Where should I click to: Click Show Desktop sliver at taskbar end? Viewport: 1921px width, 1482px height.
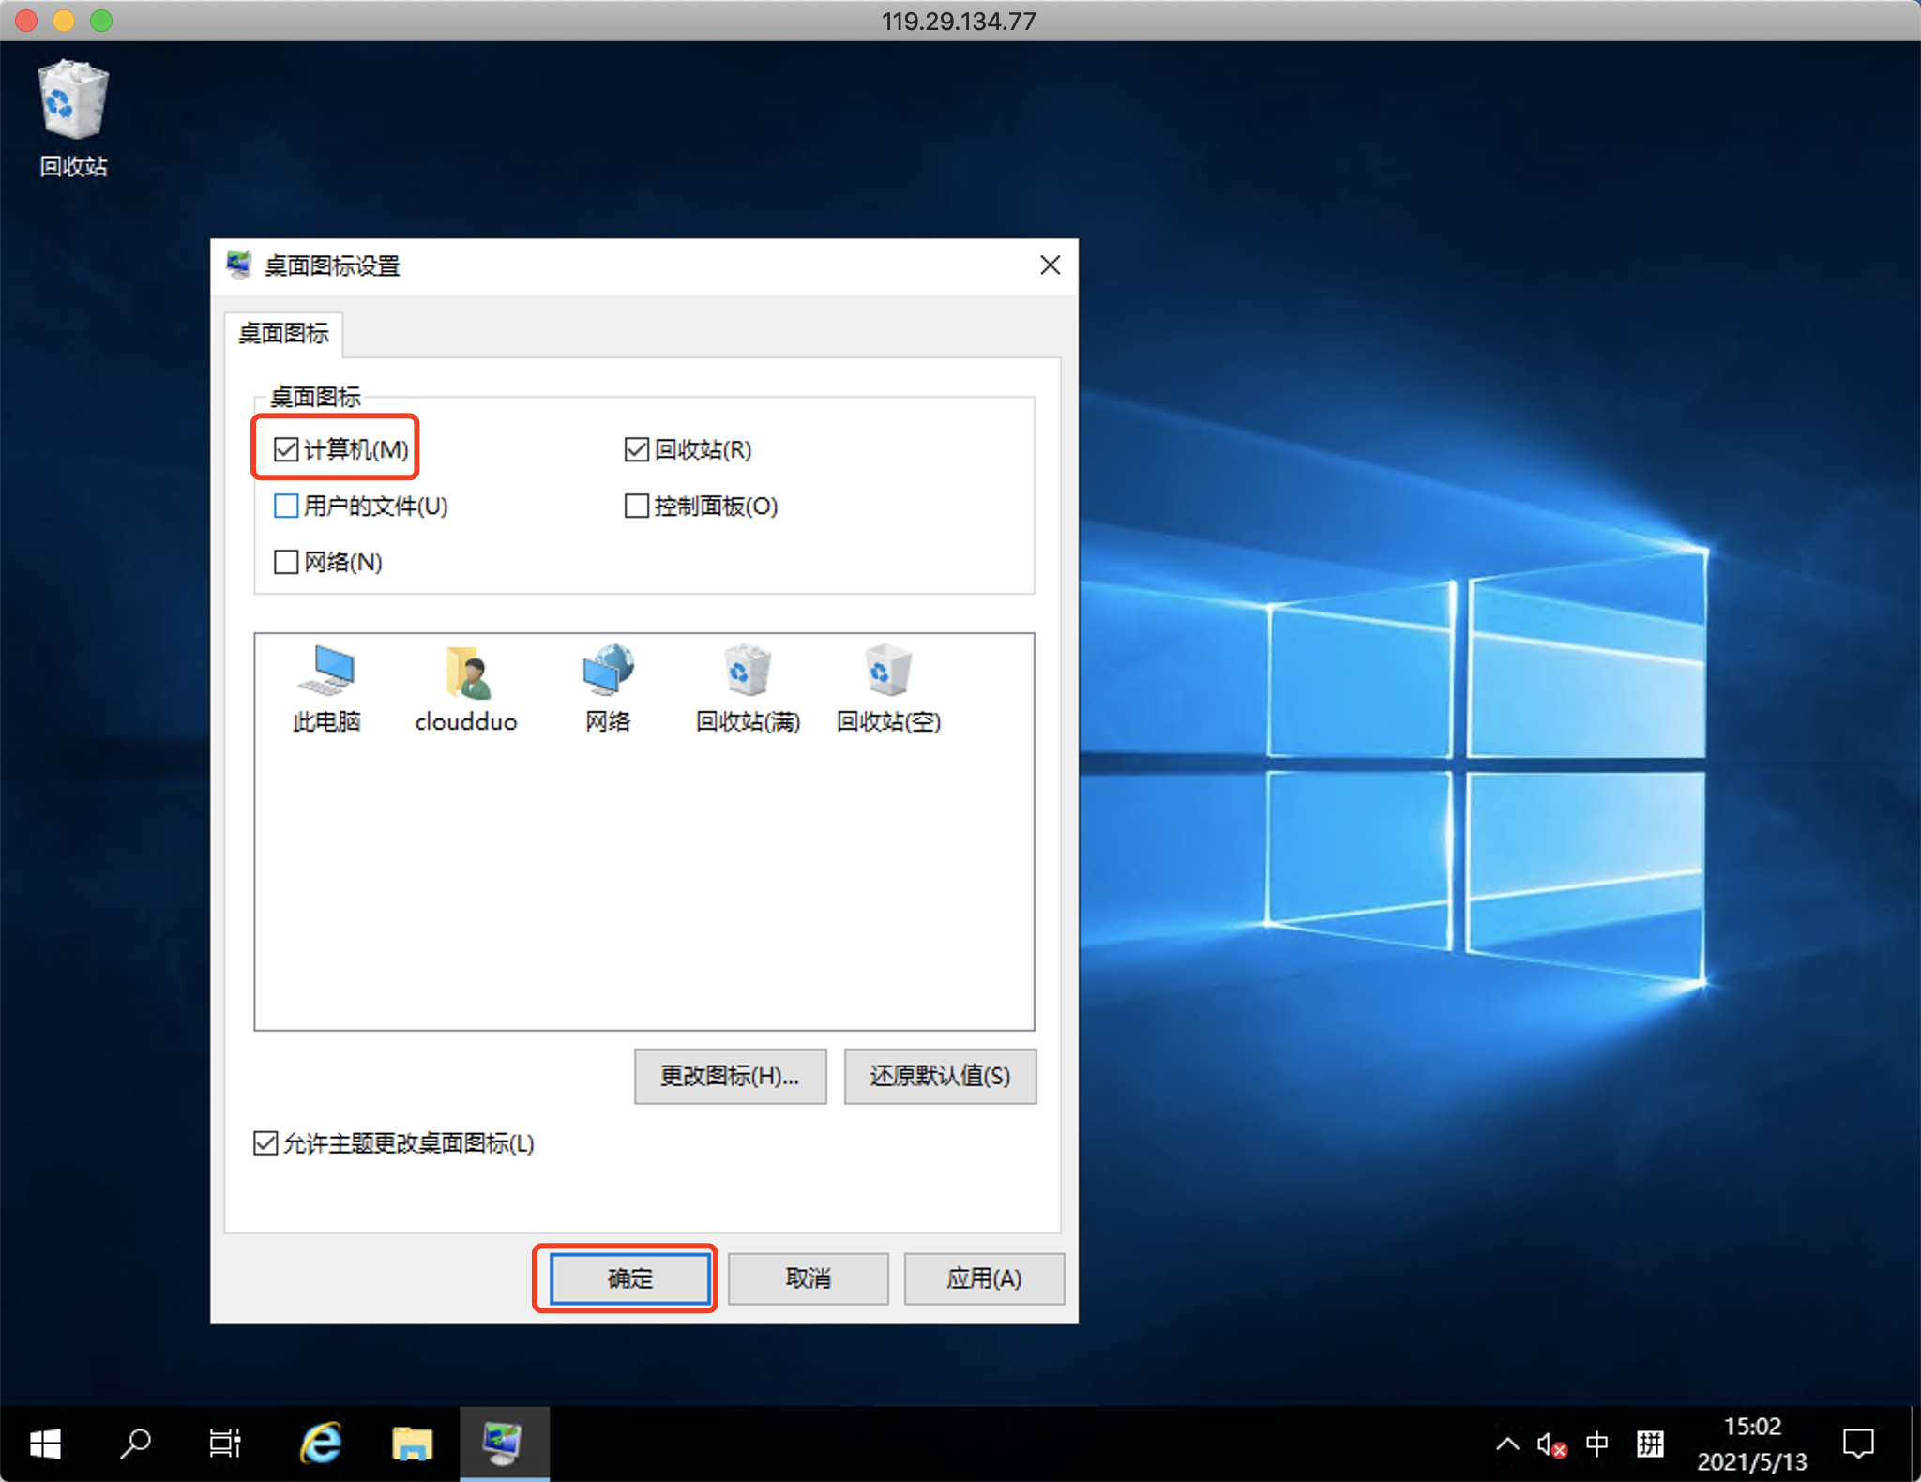coord(1914,1444)
